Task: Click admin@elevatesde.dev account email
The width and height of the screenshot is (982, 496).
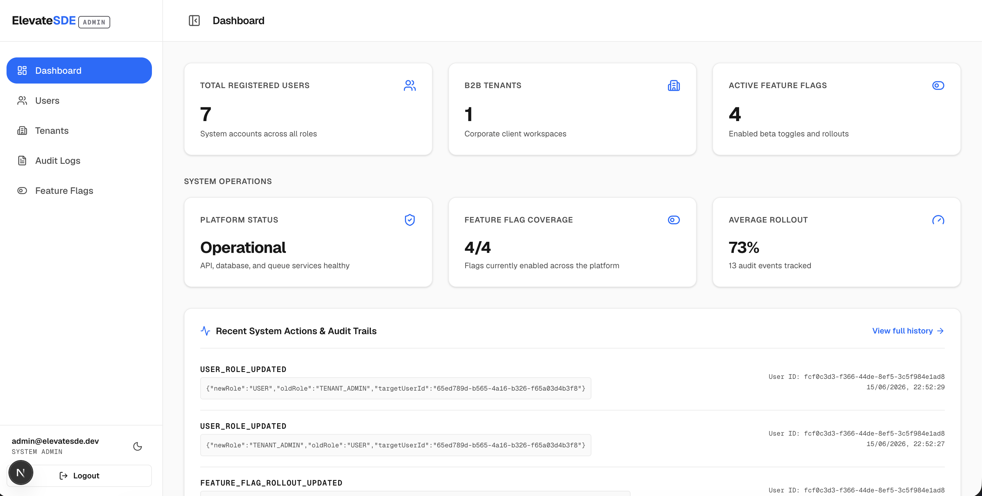Action: pyautogui.click(x=55, y=441)
